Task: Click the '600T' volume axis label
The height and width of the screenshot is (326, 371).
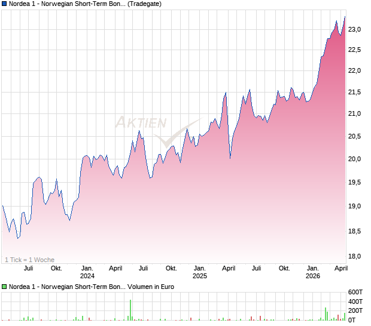Action: 355,292
